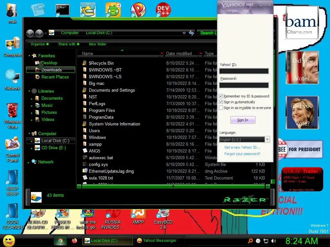Click the Sign In button
The image size is (330, 247).
pos(243,120)
